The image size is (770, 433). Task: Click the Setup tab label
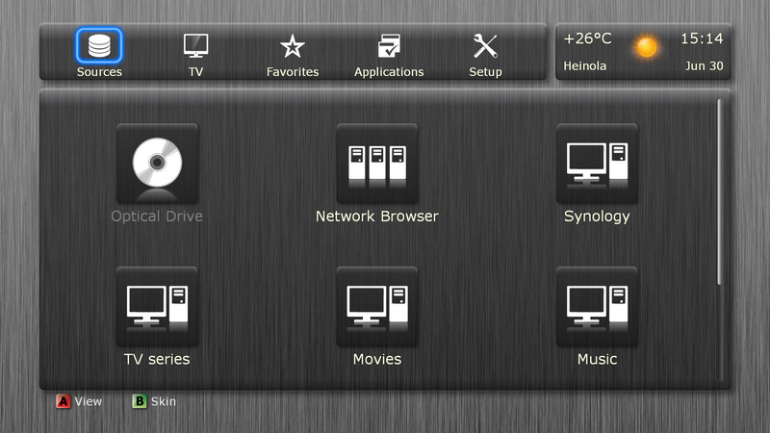pos(485,72)
